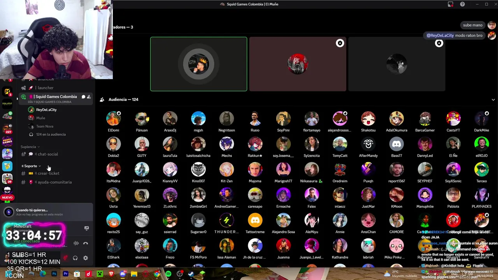Collapse the Audiencia list chevron
The height and width of the screenshot is (280, 498).
click(493, 100)
